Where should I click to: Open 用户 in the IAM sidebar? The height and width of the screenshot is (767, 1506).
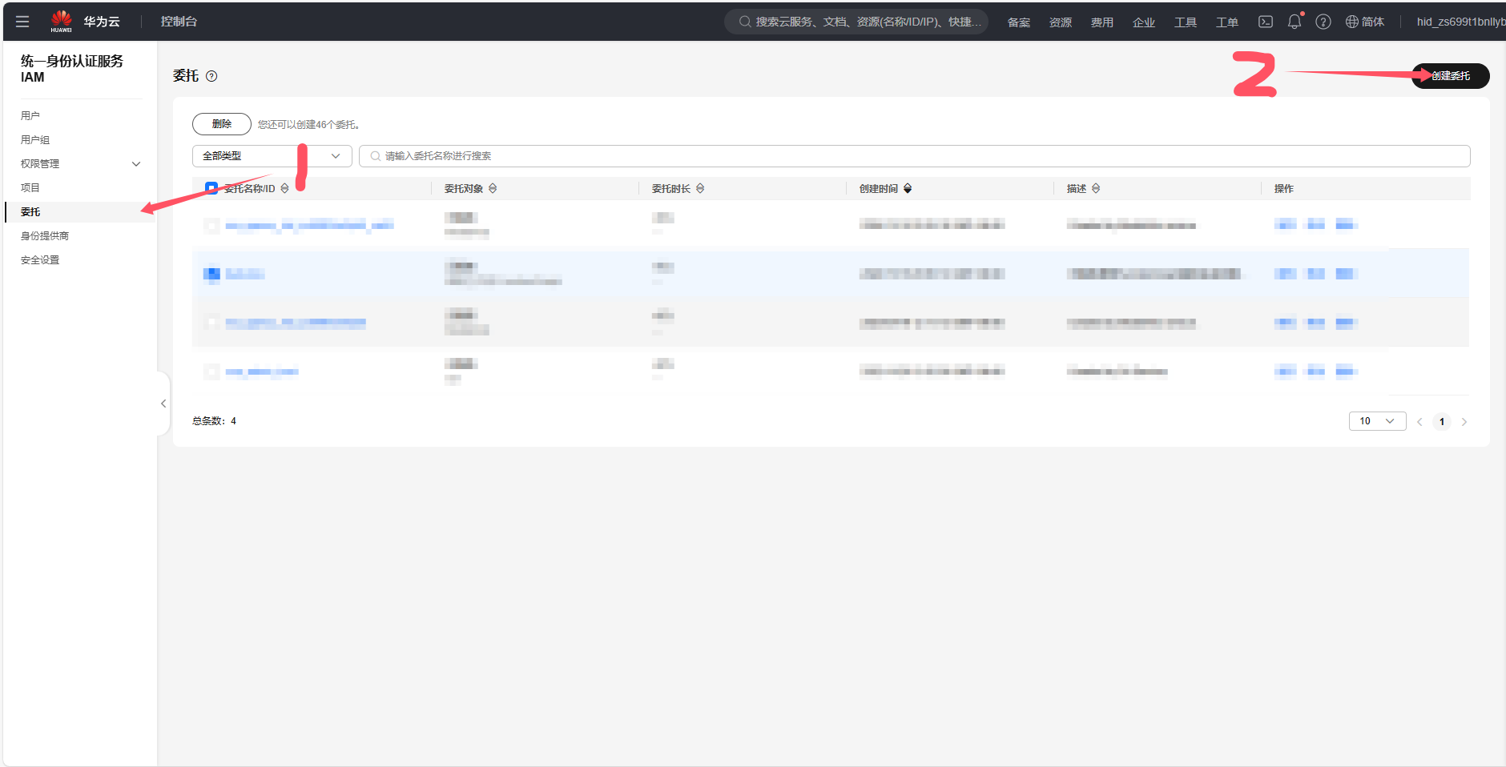coord(30,116)
